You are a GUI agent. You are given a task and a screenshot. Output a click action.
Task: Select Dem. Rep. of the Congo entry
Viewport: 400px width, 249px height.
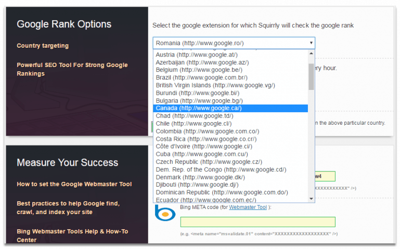coord(230,169)
